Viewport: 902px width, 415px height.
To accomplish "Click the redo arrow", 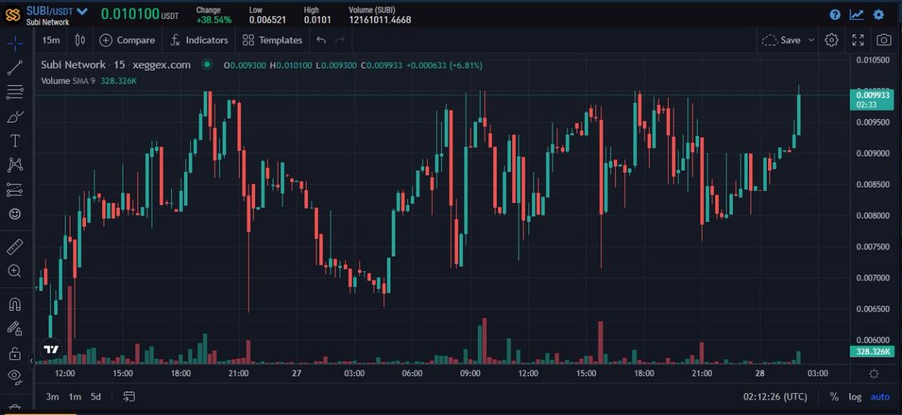I will [x=341, y=40].
